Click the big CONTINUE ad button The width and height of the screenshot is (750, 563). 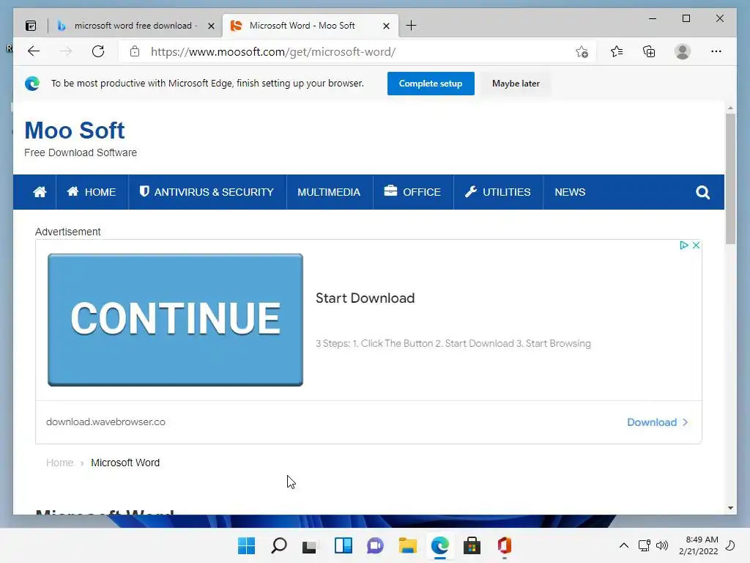click(175, 320)
